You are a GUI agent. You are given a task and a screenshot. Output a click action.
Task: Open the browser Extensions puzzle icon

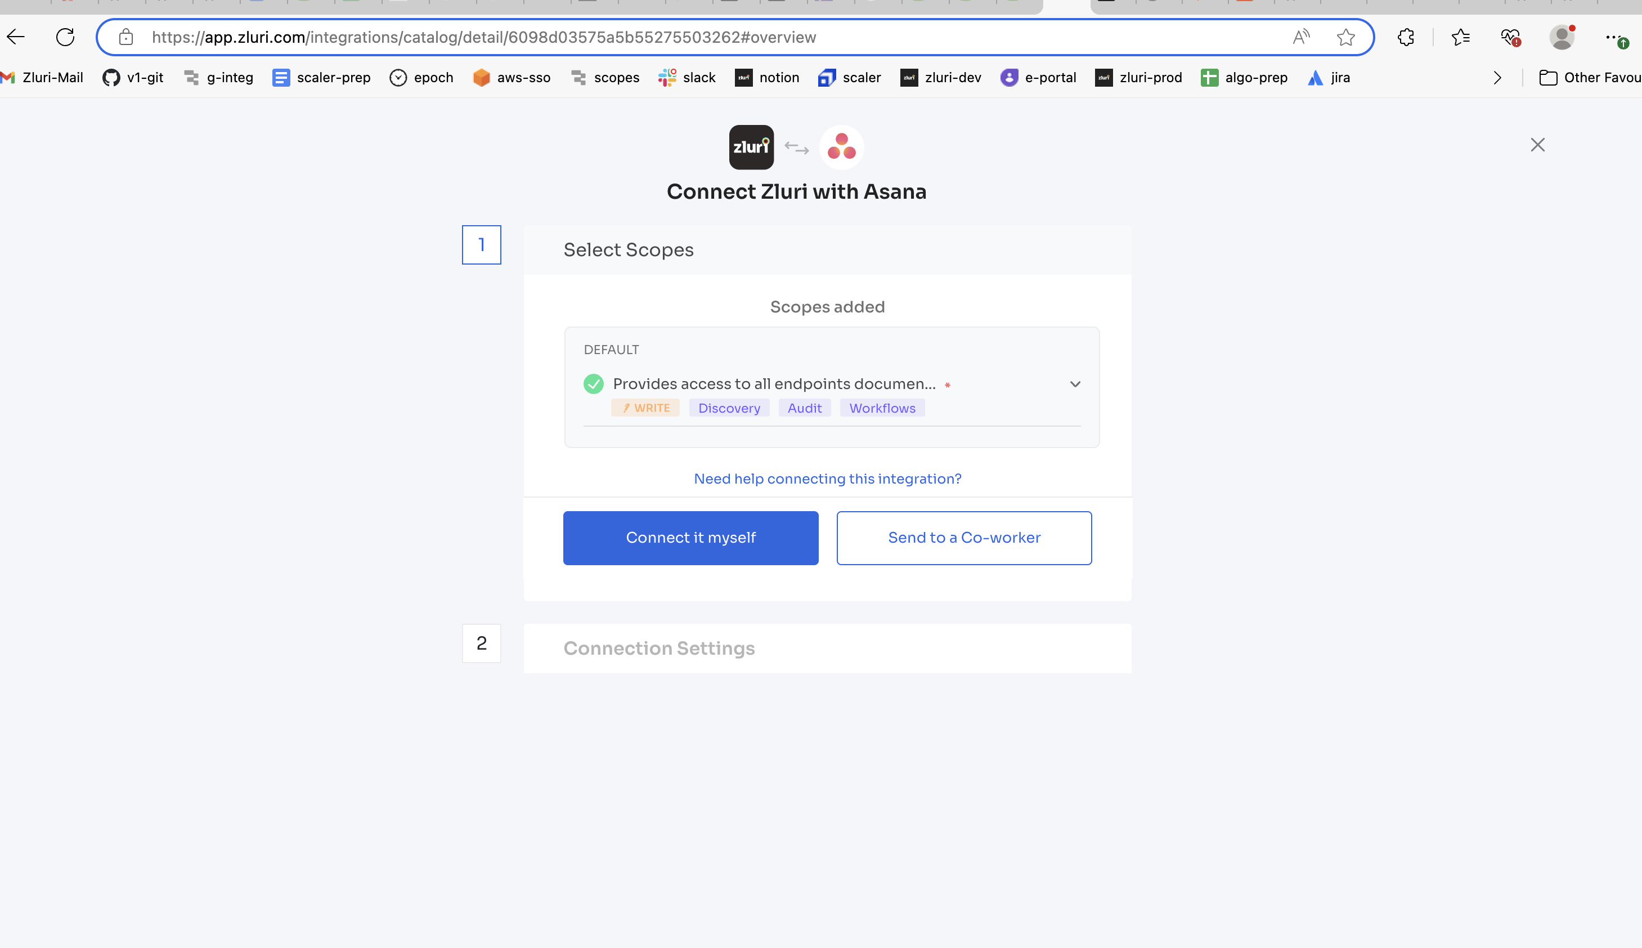[x=1406, y=37]
